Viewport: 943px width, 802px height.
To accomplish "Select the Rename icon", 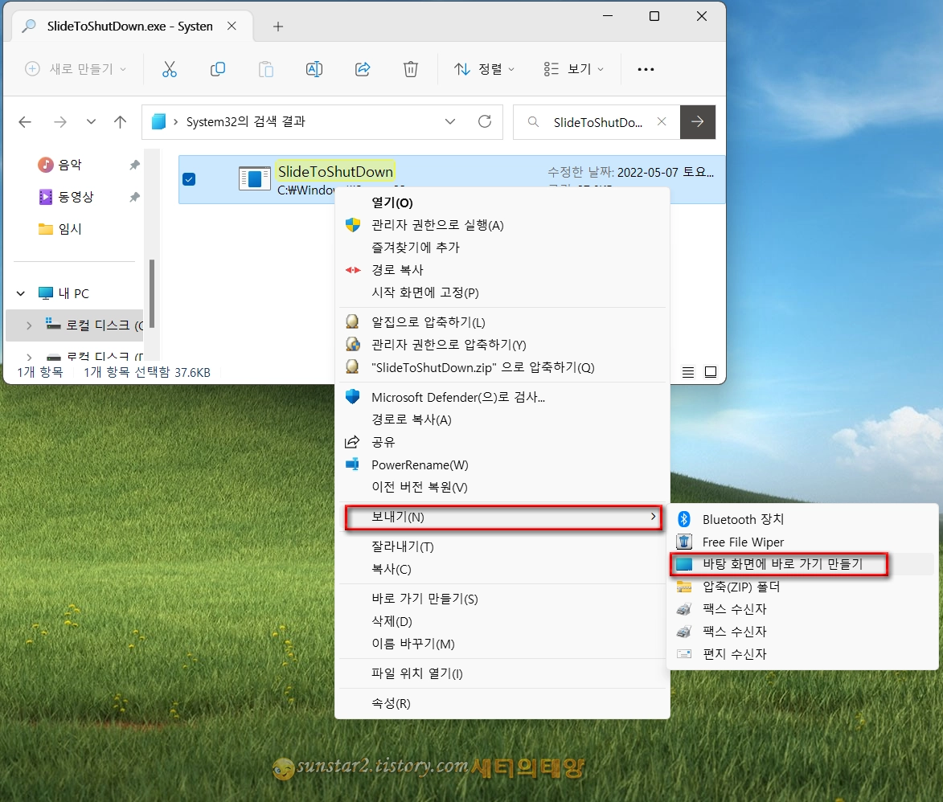I will [x=314, y=69].
